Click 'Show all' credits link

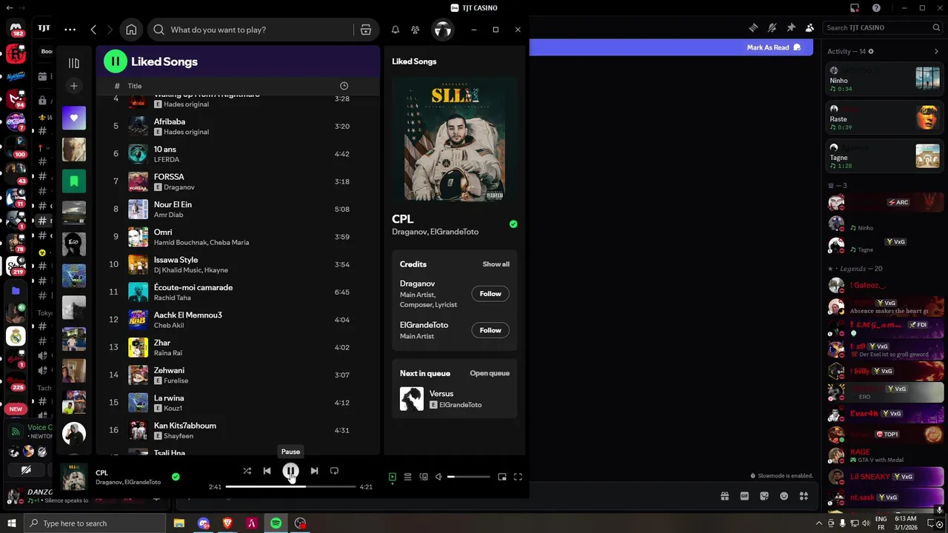point(495,264)
